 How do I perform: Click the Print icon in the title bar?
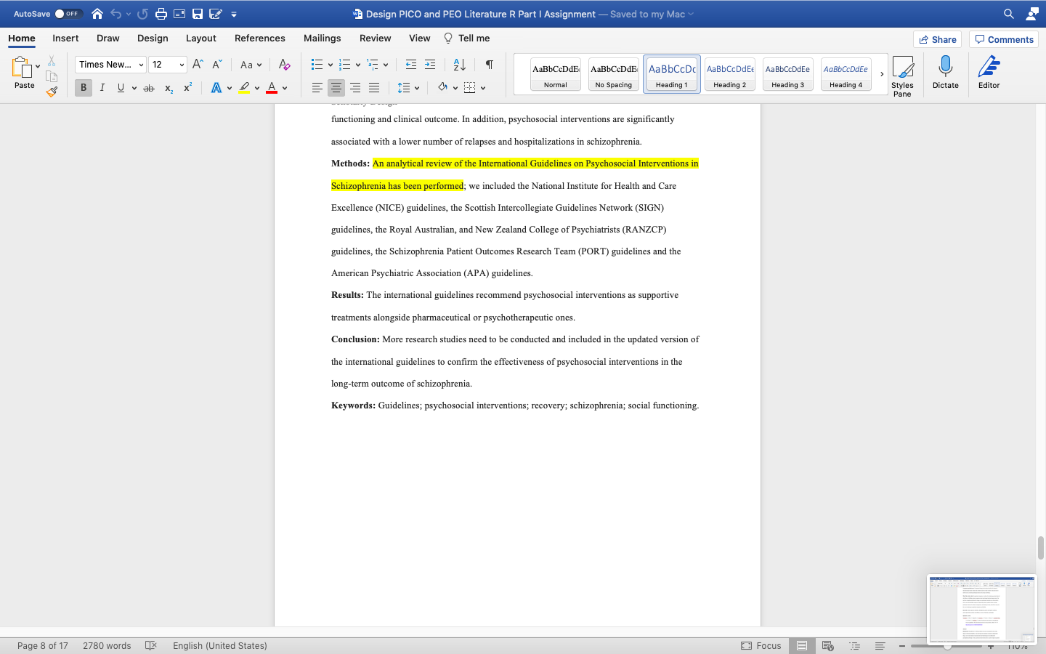point(160,13)
